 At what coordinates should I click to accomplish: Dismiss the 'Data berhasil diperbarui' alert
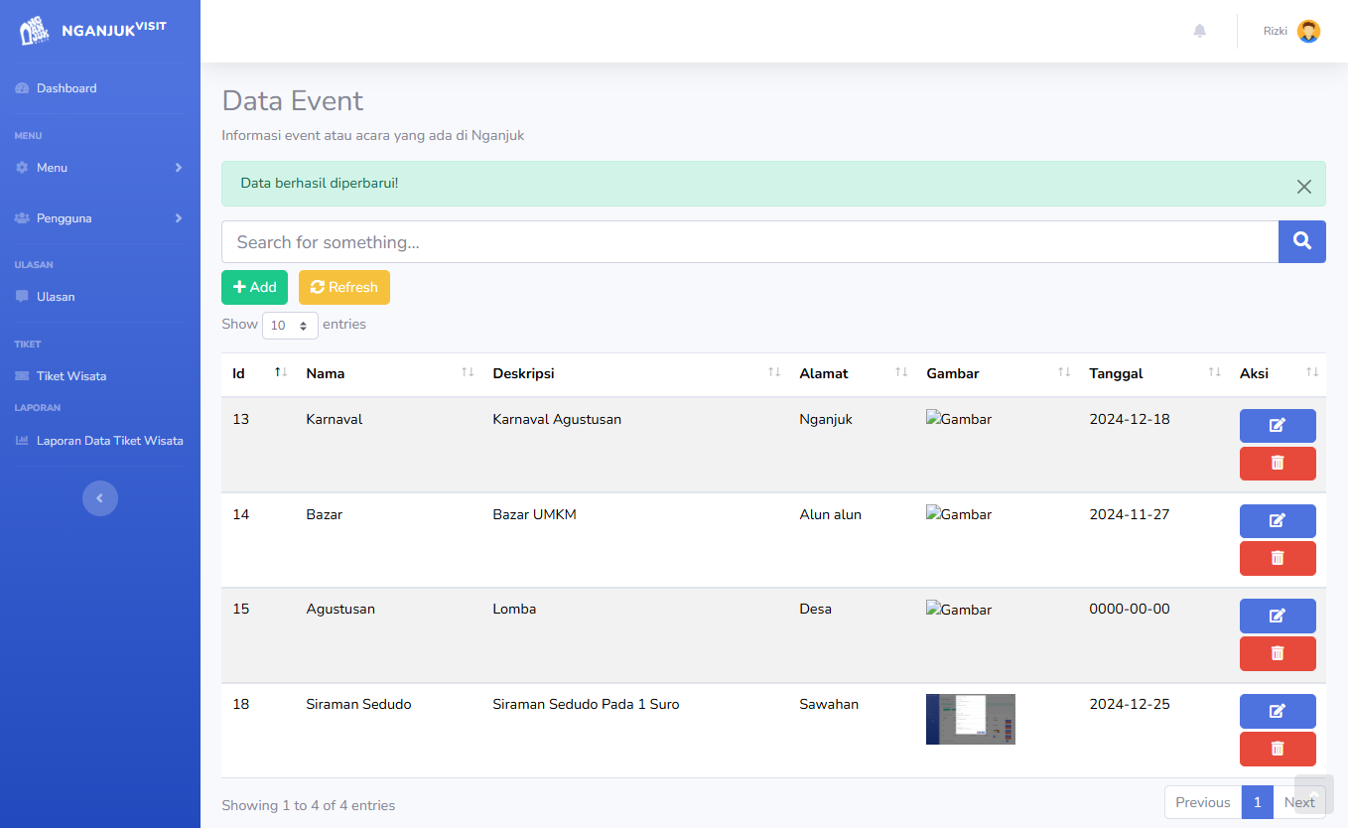point(1303,187)
